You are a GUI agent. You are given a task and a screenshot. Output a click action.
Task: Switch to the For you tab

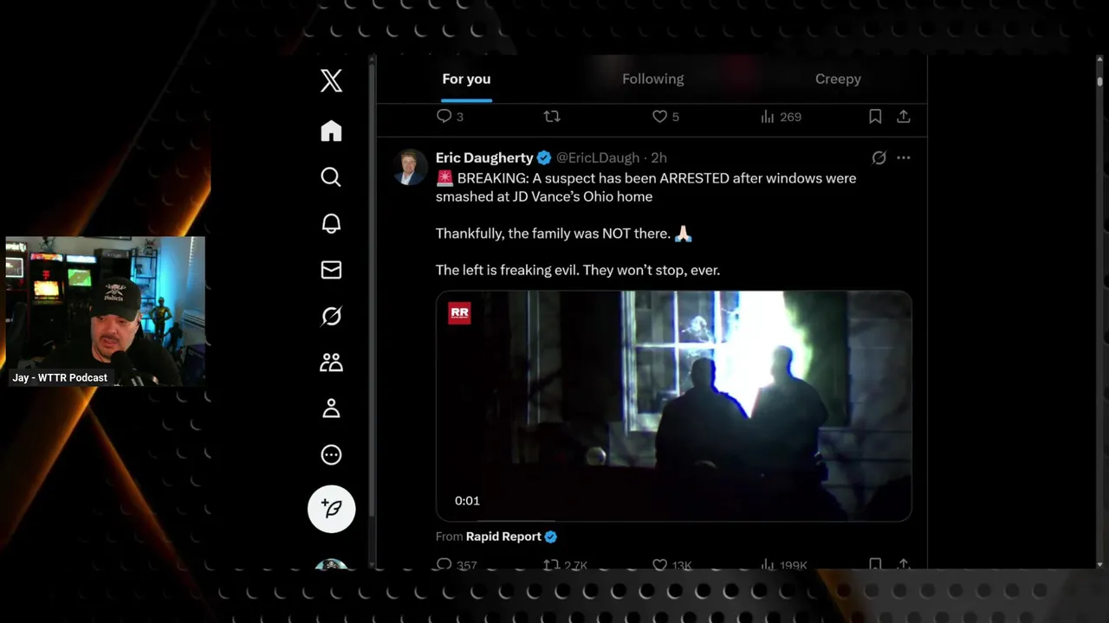tap(466, 79)
